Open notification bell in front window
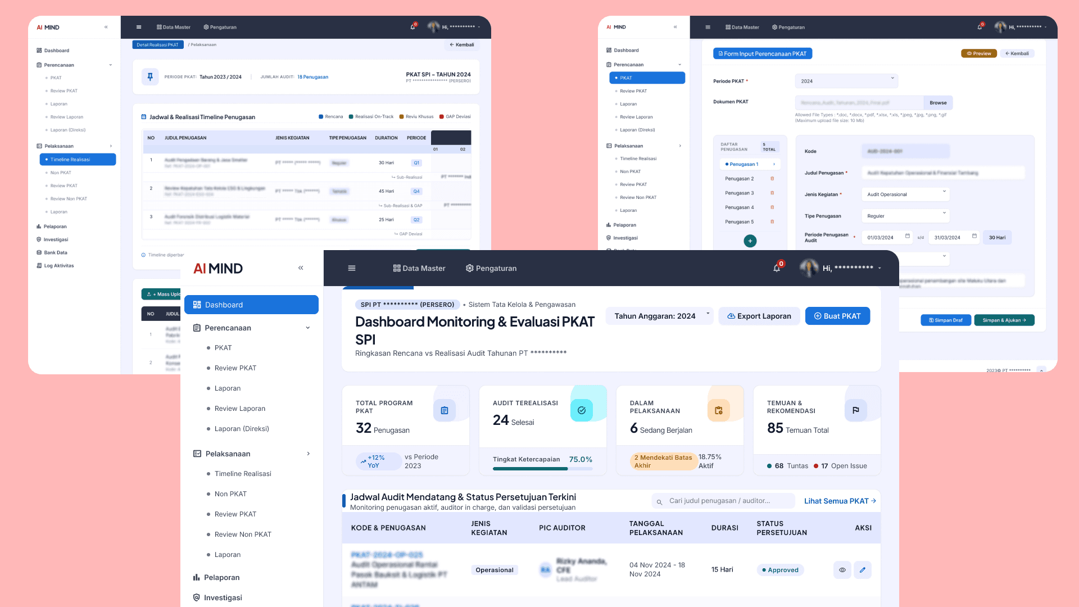The width and height of the screenshot is (1079, 607). click(x=777, y=268)
